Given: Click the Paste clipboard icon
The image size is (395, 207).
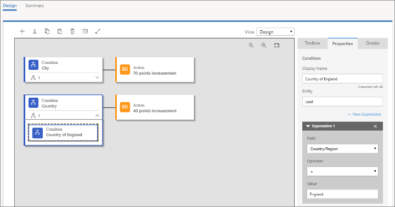Looking at the screenshot, I should coord(60,31).
